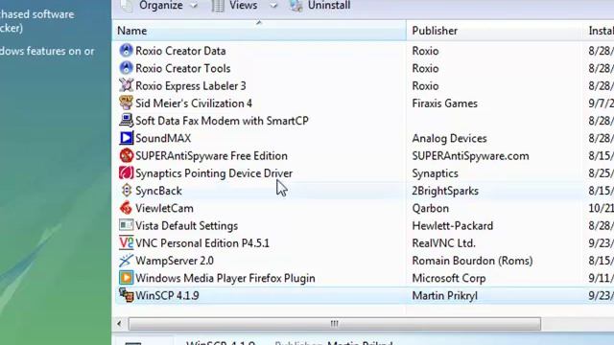Select the SoundMAX name text

coord(163,138)
